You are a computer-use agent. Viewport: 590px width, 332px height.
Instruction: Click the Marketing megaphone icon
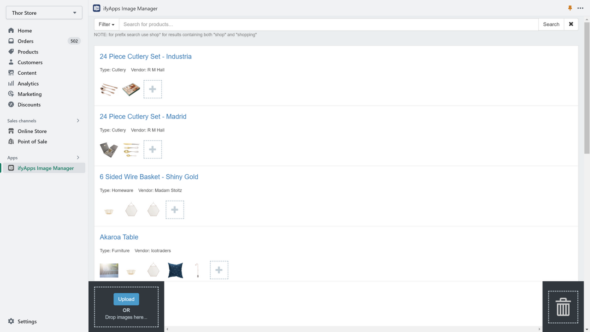pyautogui.click(x=11, y=94)
